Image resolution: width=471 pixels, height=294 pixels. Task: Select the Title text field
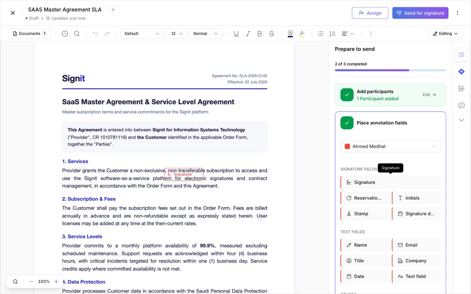pyautogui.click(x=365, y=261)
